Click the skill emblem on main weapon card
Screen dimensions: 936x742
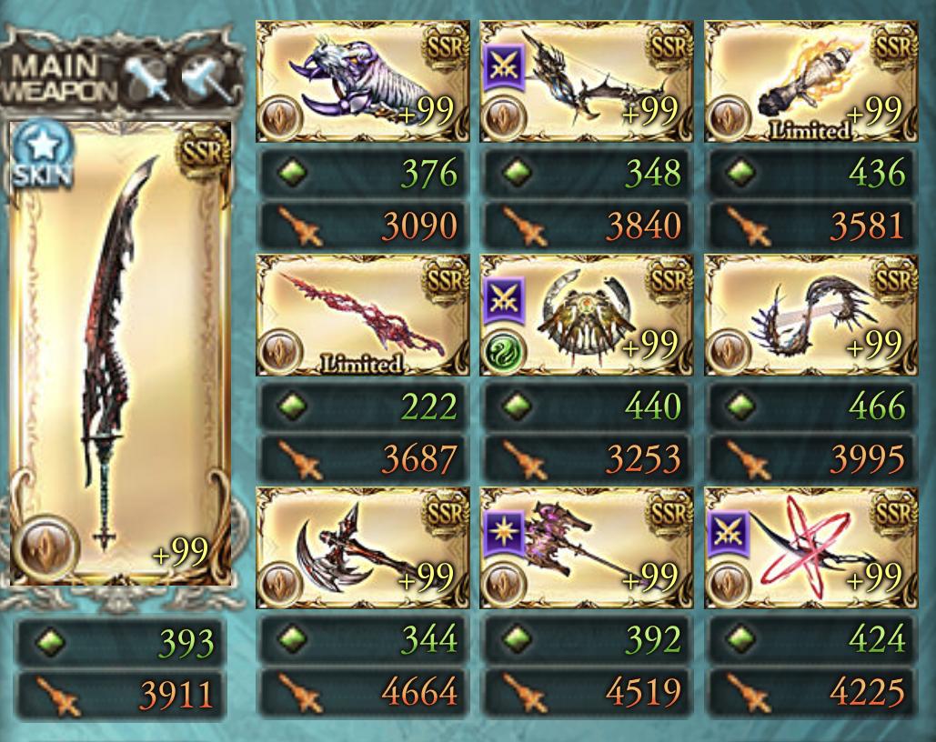pyautogui.click(x=45, y=548)
